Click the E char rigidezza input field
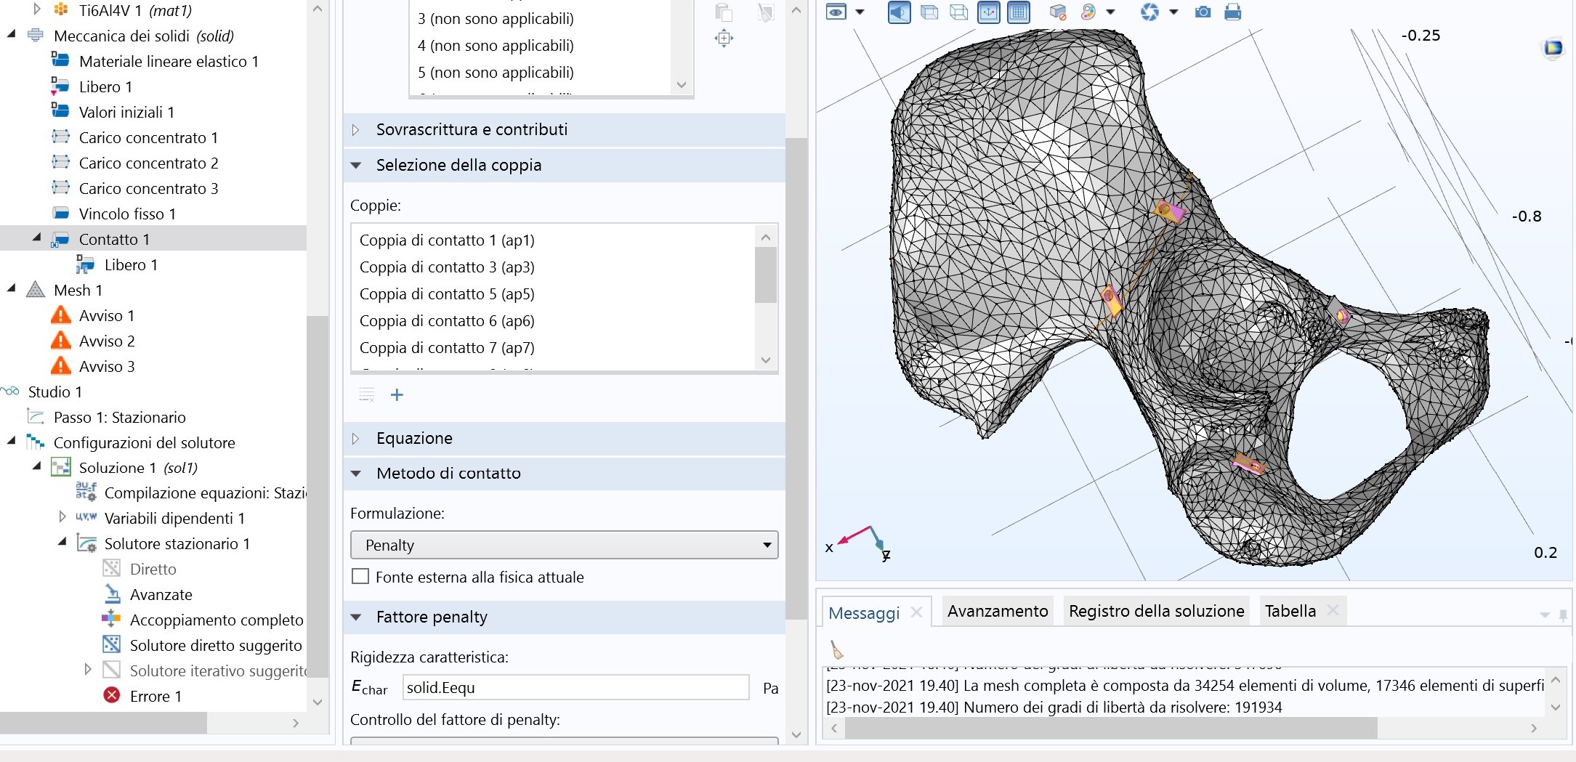This screenshot has height=762, width=1576. [575, 687]
